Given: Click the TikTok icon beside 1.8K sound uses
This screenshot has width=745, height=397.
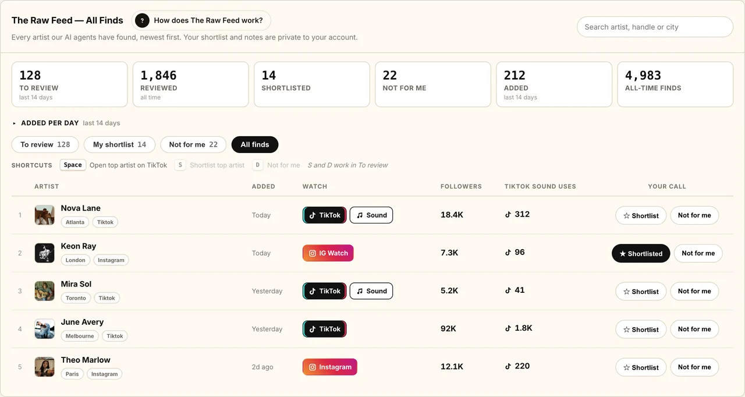Looking at the screenshot, I should 508,328.
